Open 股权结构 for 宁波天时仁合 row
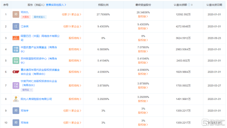The height and width of the screenshot is (128, 227). click(75, 86)
